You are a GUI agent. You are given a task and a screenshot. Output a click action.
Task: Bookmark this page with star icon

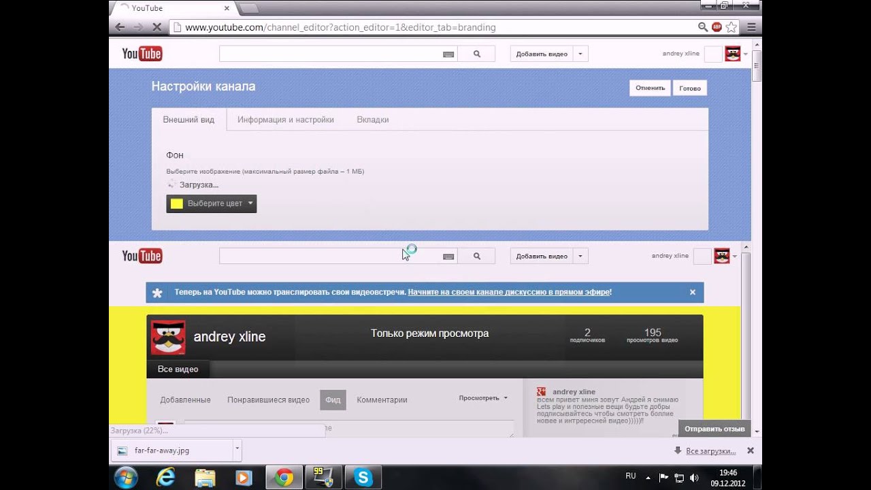[x=732, y=27]
